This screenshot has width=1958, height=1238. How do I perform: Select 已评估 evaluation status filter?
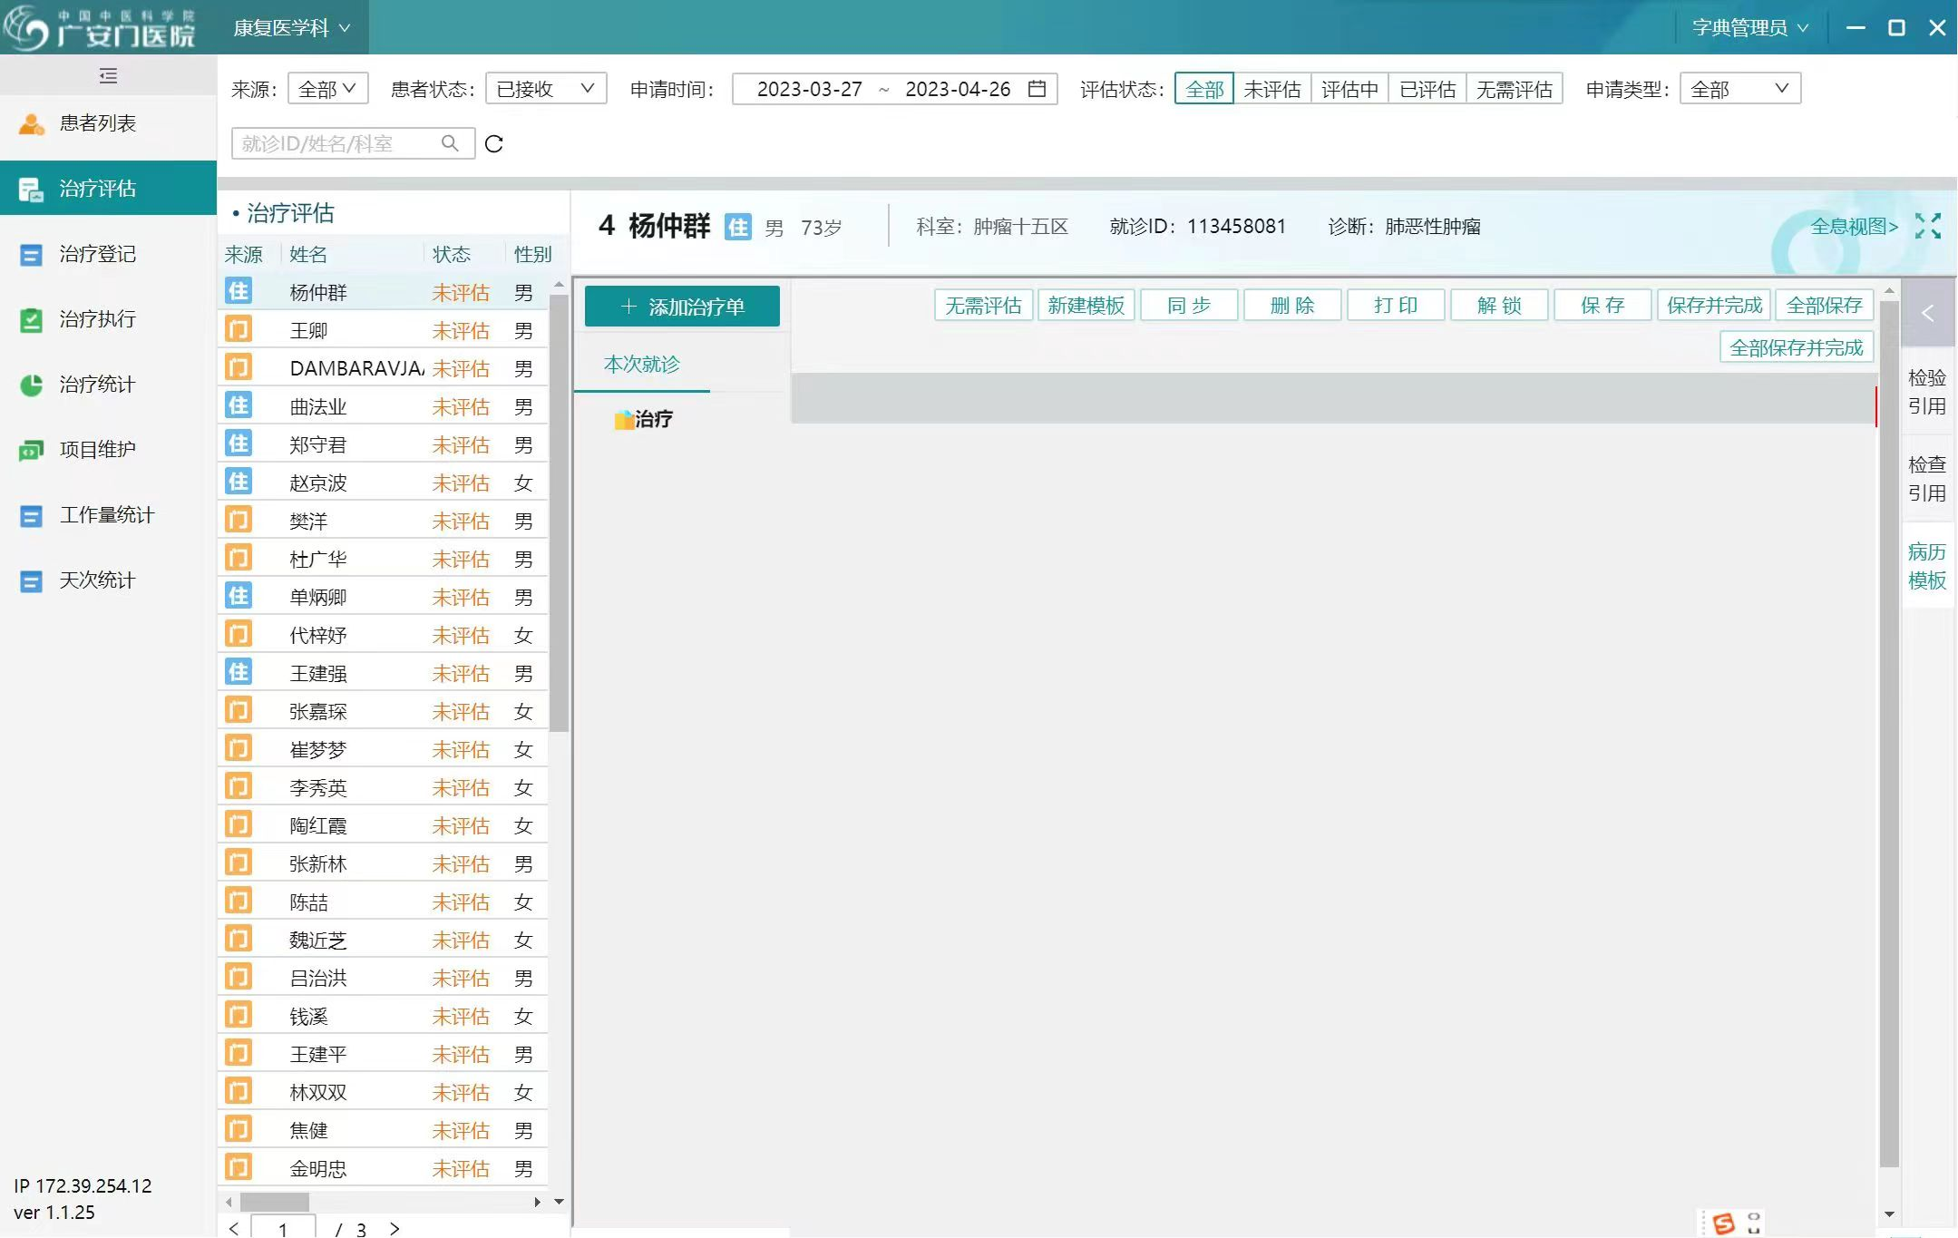(x=1427, y=89)
